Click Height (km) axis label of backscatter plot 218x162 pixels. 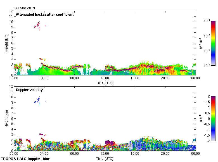tap(6, 43)
